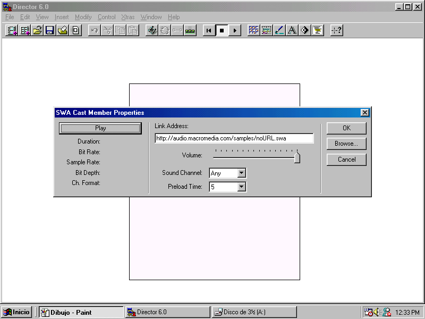Viewport: 425px width, 319px height.
Task: Click the Open folder toolbar icon
Action: [37, 30]
